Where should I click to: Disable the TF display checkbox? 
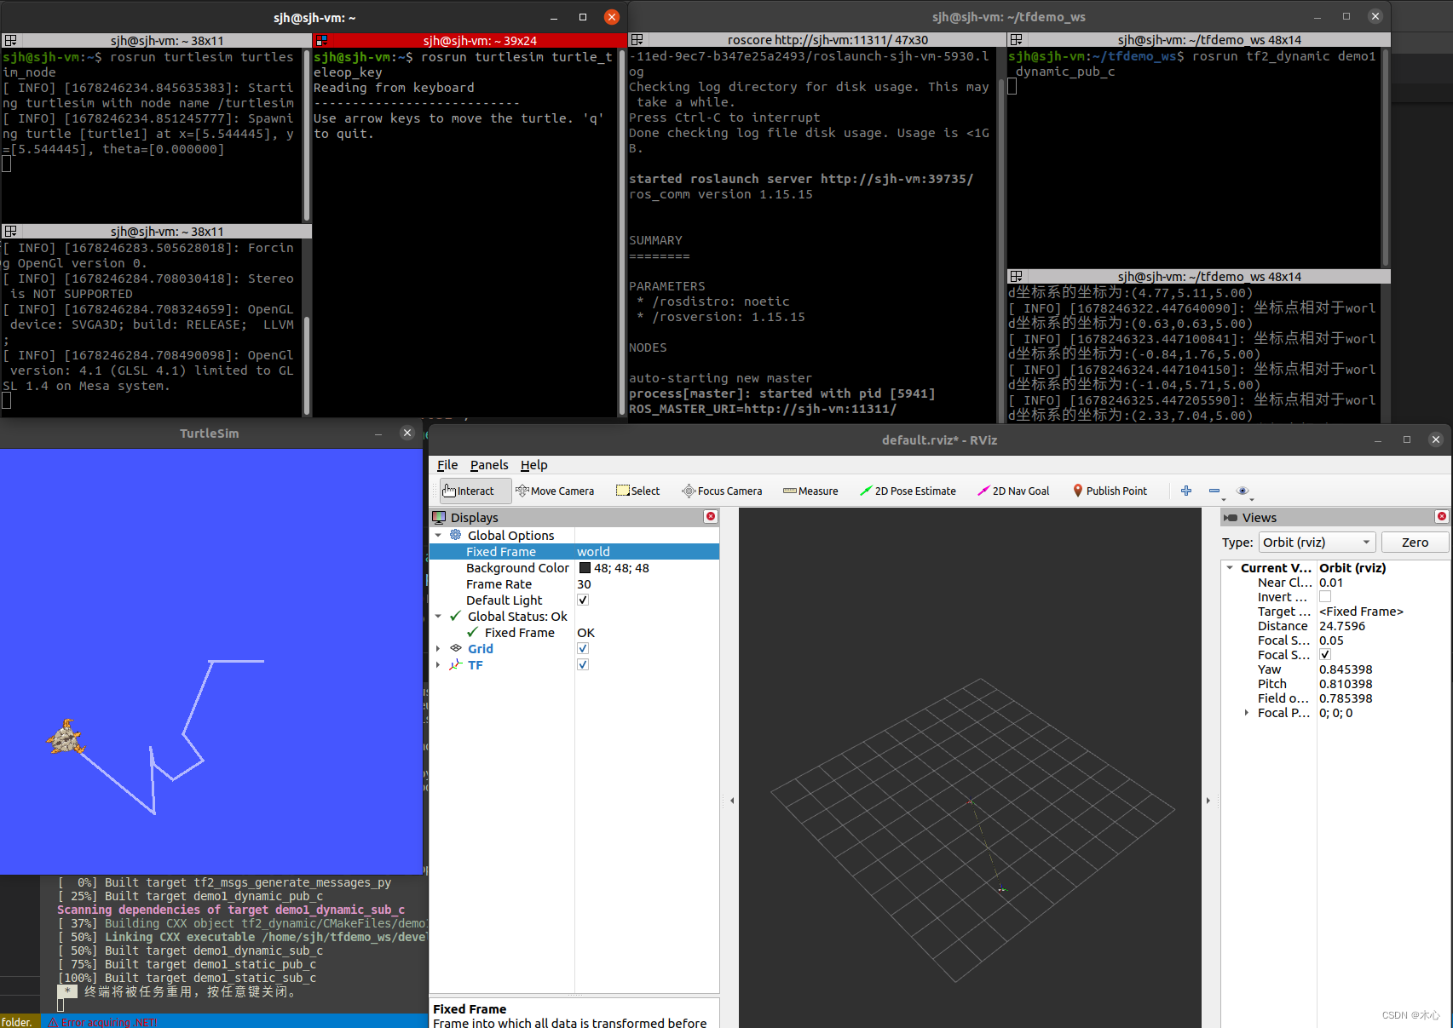click(583, 664)
